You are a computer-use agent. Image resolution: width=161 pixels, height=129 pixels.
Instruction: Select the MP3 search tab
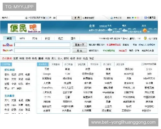pyautogui.click(x=22, y=38)
